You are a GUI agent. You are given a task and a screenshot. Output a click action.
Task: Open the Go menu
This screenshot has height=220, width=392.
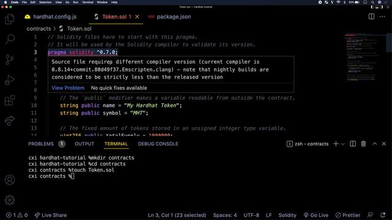tap(67, 2)
